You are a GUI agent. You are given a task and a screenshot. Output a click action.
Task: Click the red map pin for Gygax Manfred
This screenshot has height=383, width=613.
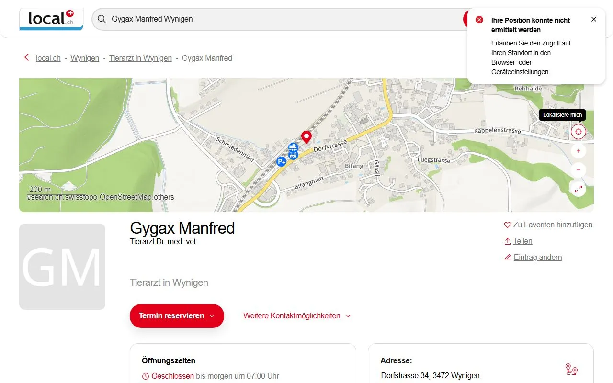[x=306, y=137]
